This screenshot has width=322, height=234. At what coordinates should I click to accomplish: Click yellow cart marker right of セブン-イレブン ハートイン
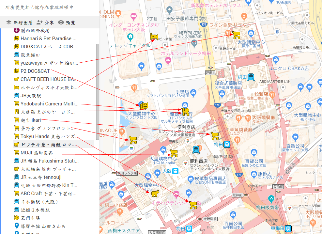215,136
